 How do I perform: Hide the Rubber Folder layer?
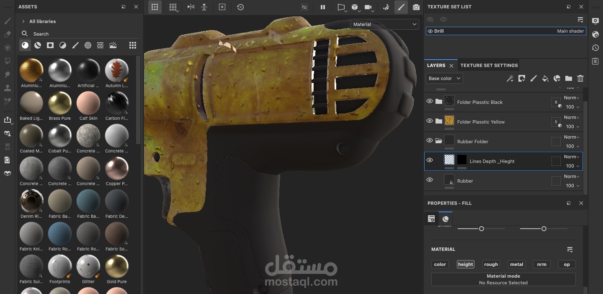tap(430, 141)
